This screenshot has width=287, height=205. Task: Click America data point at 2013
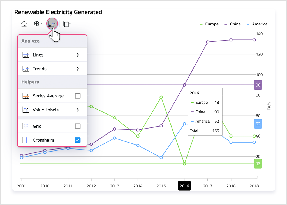pos(115,138)
